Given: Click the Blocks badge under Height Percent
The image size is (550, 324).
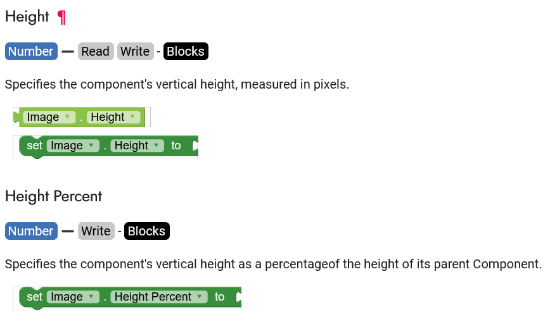Looking at the screenshot, I should 147,231.
